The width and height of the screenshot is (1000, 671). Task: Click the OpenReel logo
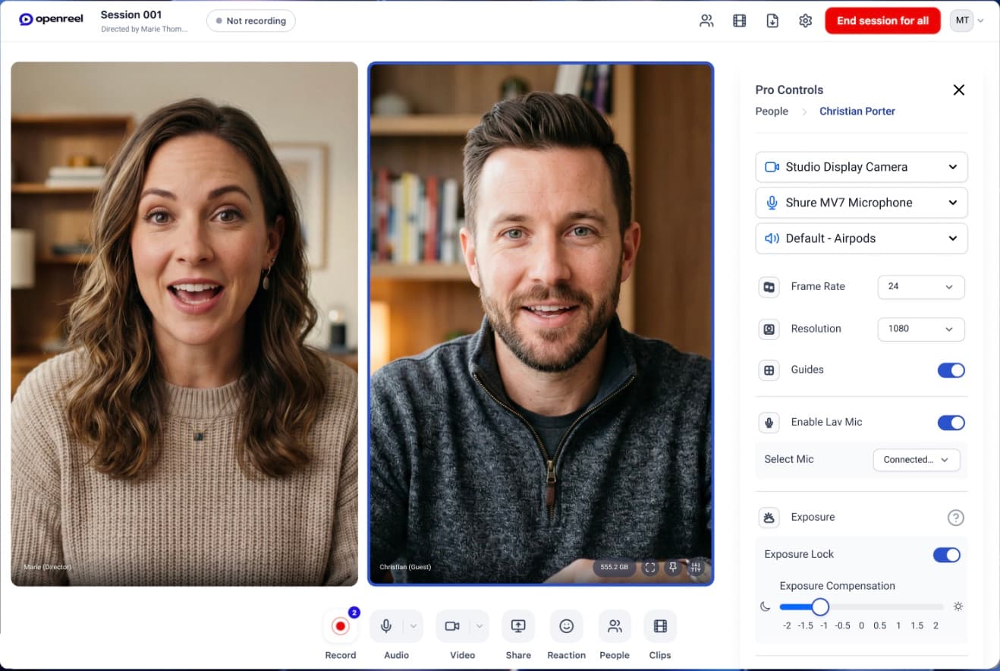[x=52, y=20]
